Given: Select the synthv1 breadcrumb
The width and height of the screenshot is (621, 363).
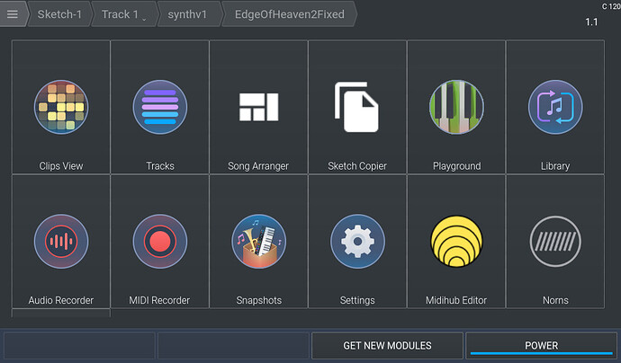Looking at the screenshot, I should click(187, 14).
